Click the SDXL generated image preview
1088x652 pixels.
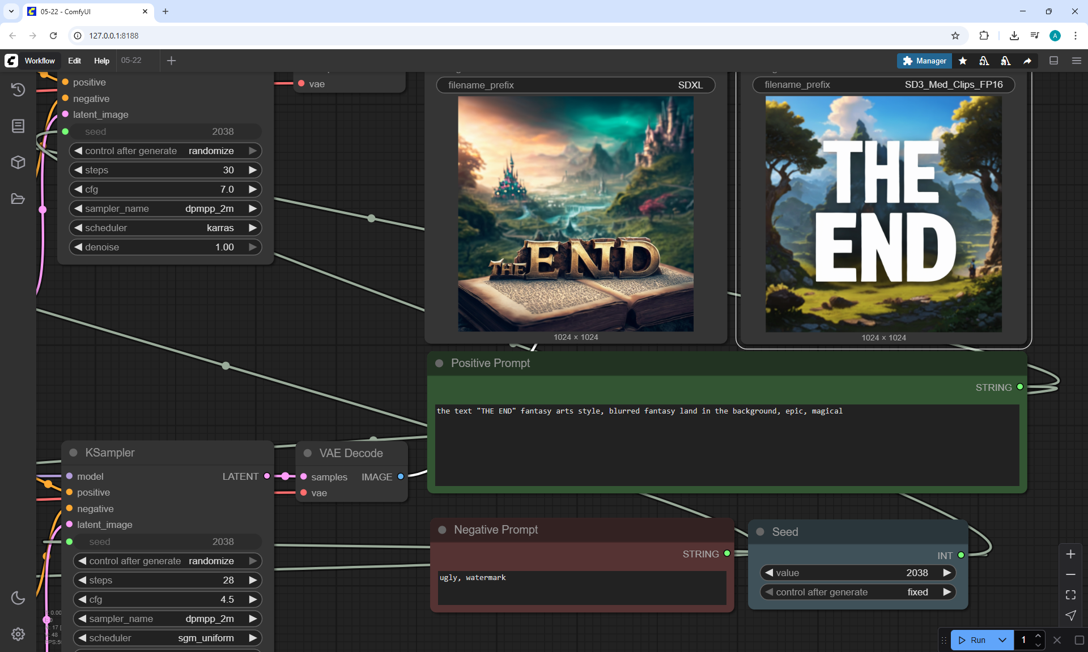pyautogui.click(x=575, y=214)
